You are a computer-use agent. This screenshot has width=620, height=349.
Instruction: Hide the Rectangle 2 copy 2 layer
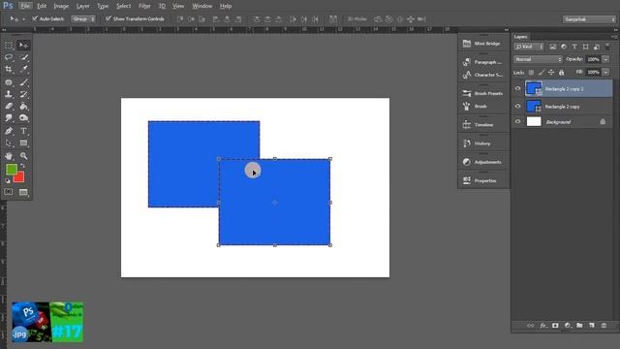click(x=517, y=88)
